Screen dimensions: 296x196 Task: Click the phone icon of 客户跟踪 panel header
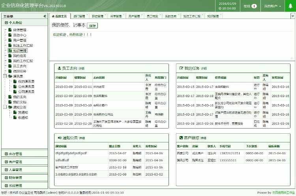click(x=181, y=138)
